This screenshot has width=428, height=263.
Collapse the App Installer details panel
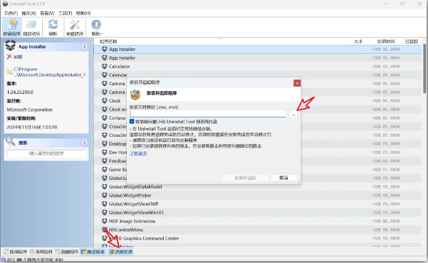click(85, 47)
